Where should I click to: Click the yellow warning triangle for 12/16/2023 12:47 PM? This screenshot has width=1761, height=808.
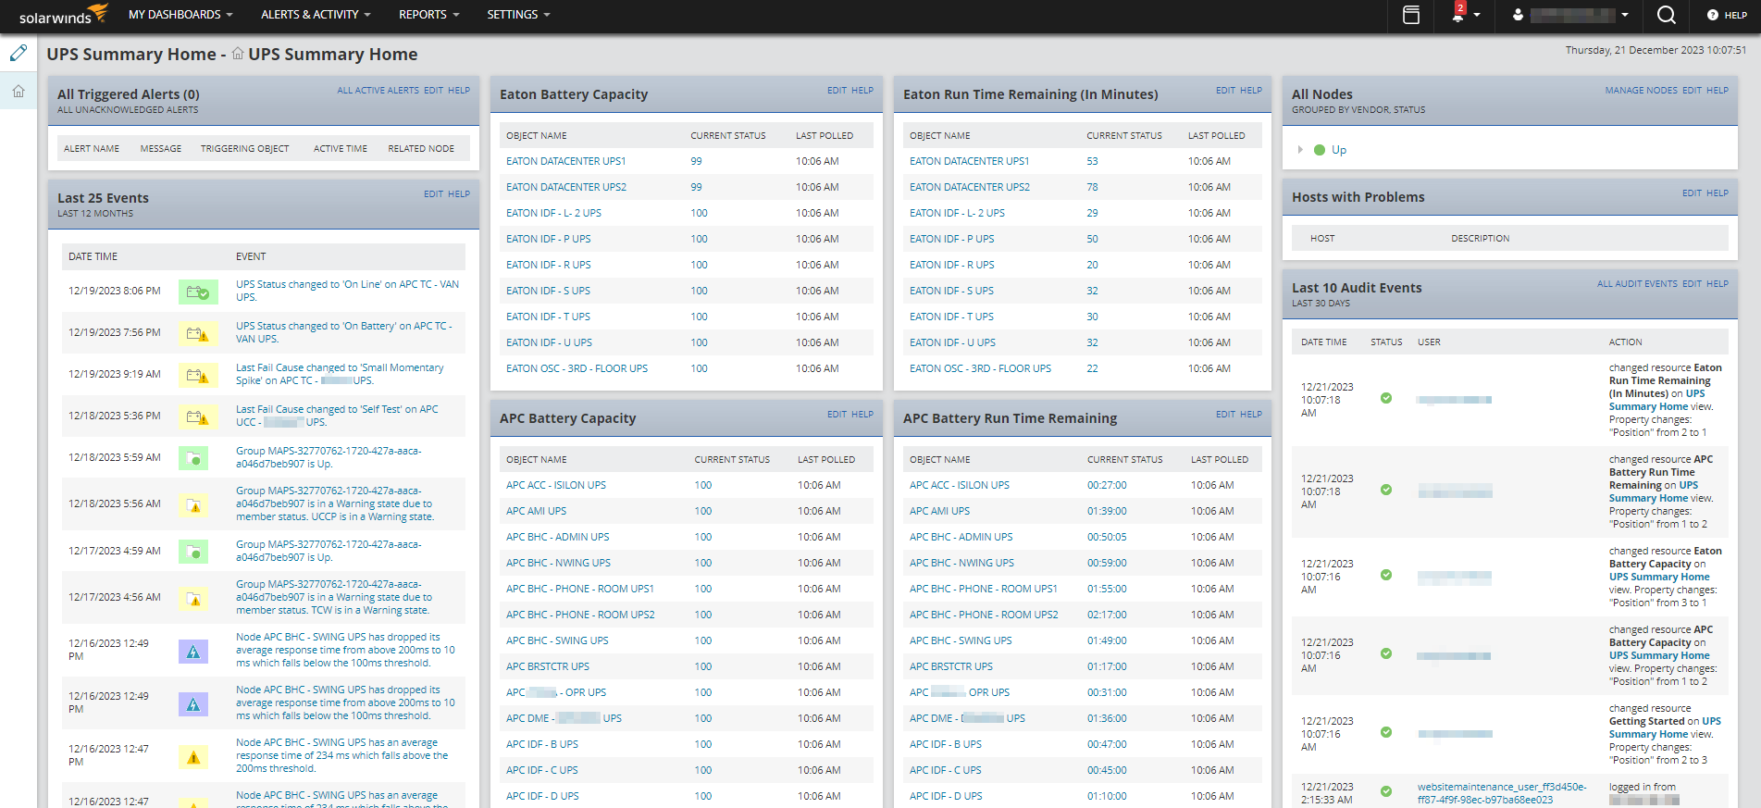[x=193, y=757]
